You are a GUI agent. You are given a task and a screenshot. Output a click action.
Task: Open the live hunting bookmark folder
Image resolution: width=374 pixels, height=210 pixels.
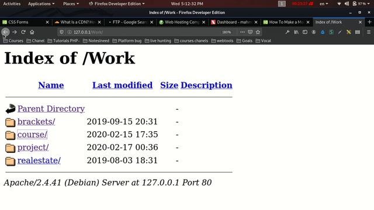coord(158,41)
